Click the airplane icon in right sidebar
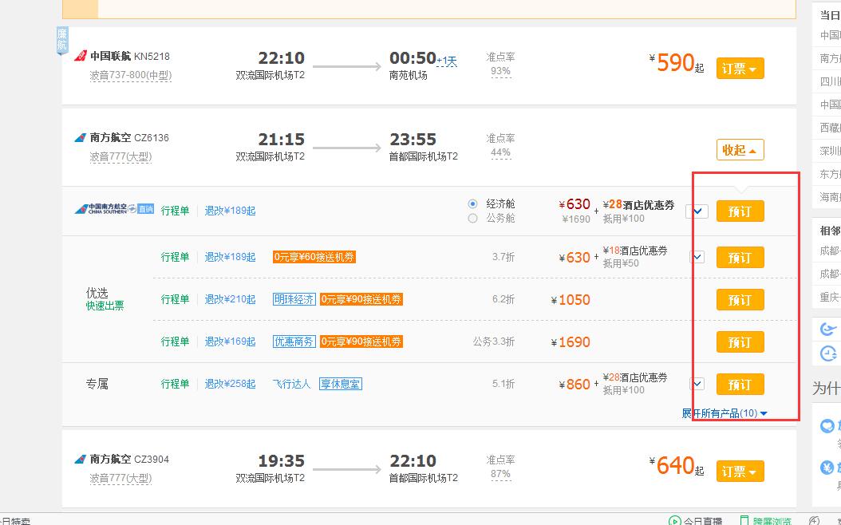This screenshot has height=525, width=841. [829, 328]
